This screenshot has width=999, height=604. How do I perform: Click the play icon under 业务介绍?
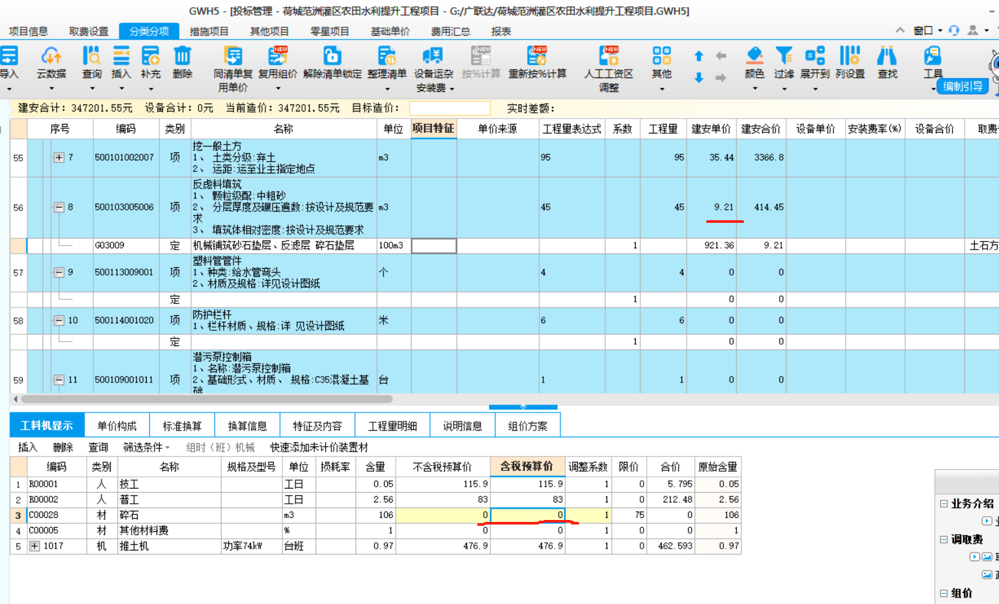coord(987,521)
